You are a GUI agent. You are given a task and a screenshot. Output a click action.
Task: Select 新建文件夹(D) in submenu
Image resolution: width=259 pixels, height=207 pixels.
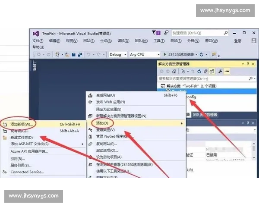[43, 138]
